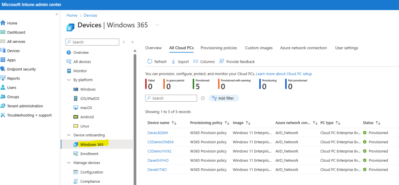Collapse the Device onboarding section
Screen dimensions: 399x185
click(x=69, y=135)
